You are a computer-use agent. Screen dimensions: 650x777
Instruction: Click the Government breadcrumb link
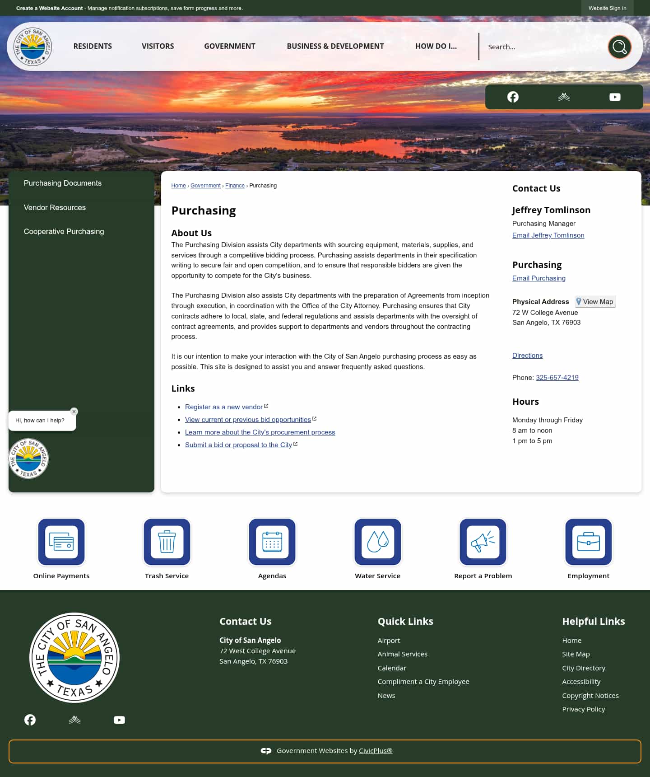(205, 186)
